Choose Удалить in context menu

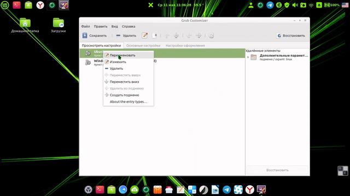[x=129, y=69]
